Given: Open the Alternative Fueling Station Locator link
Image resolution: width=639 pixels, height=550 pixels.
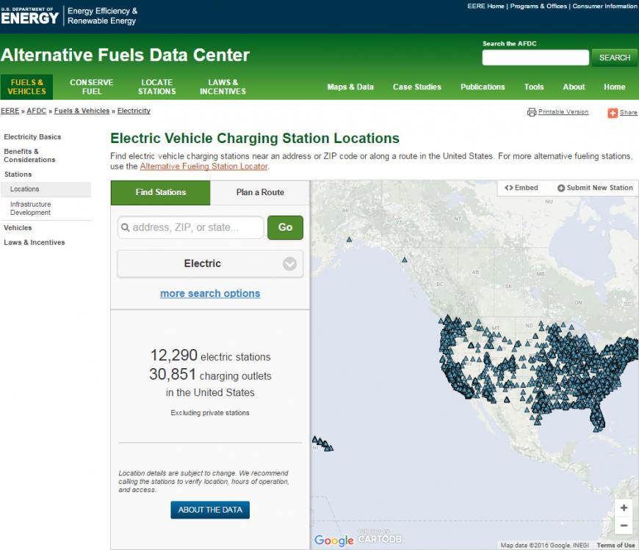Looking at the screenshot, I should click(x=203, y=166).
